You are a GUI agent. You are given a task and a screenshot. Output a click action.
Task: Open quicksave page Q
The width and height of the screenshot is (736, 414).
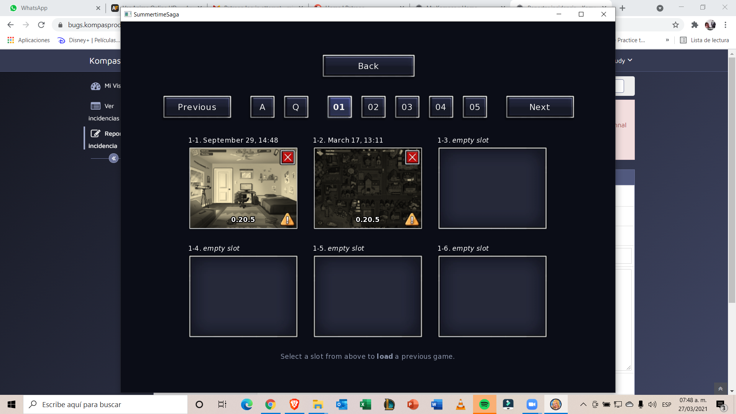point(296,107)
